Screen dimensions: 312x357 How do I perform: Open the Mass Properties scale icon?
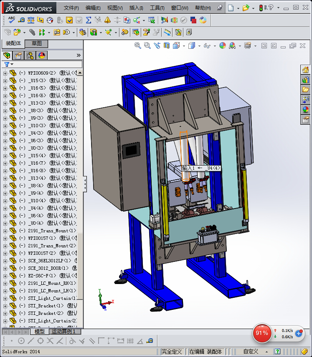tap(31, 20)
